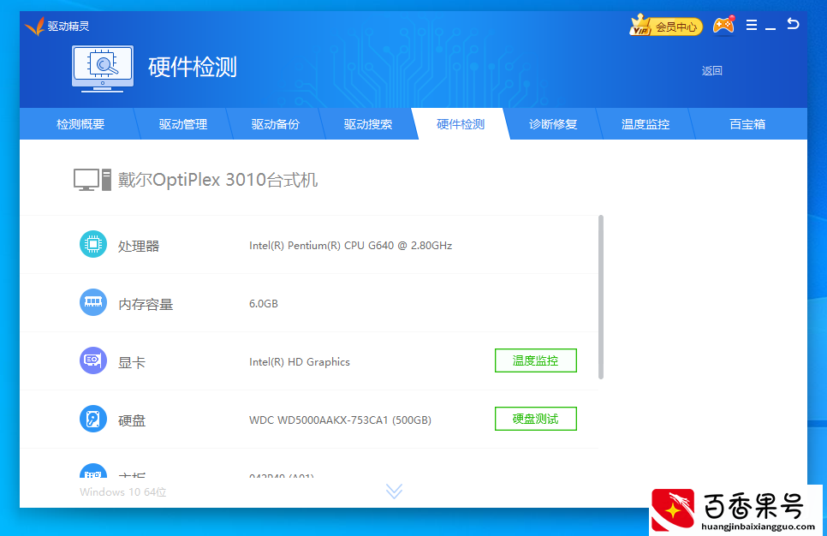This screenshot has width=827, height=536.
Task: Select the 硬件检测 tab
Action: coord(461,124)
